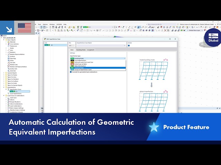Click the Solids icon in the navigator

tap(8, 60)
